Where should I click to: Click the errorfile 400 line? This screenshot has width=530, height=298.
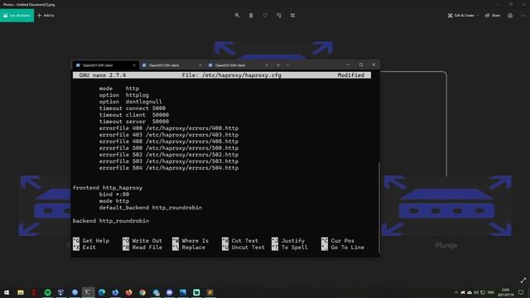[x=169, y=128]
